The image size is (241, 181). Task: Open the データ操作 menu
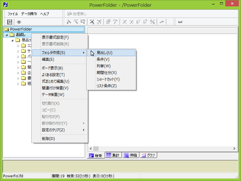click(x=29, y=14)
